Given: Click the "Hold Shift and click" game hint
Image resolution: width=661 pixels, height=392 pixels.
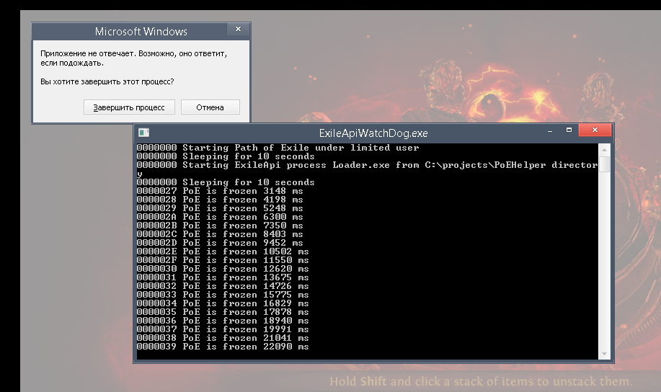Looking at the screenshot, I should coord(481,381).
